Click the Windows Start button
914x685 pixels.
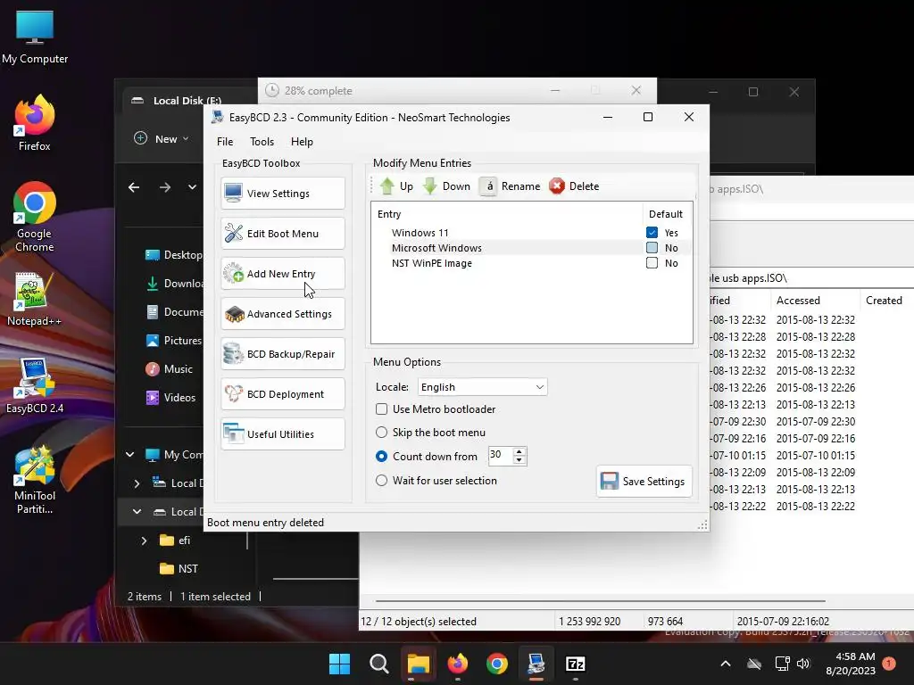click(339, 664)
